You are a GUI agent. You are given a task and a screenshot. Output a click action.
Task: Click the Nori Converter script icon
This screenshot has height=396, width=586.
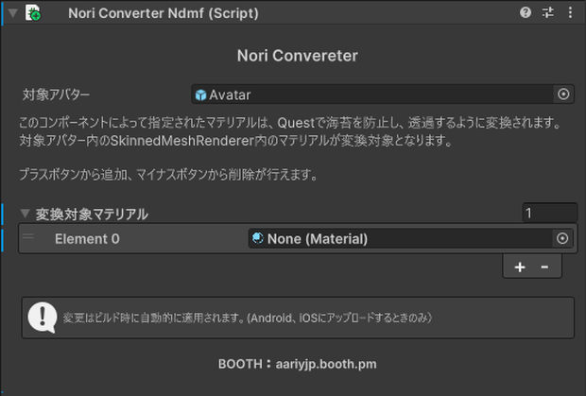tap(33, 12)
